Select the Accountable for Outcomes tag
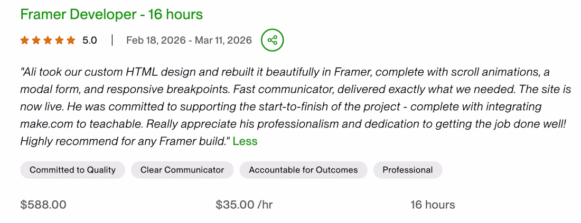Image resolution: width=581 pixels, height=223 pixels. click(x=303, y=170)
